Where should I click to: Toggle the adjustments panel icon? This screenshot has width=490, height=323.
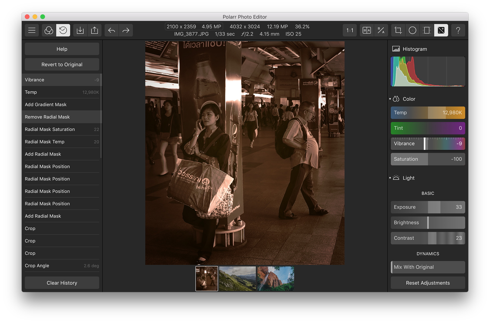(441, 30)
